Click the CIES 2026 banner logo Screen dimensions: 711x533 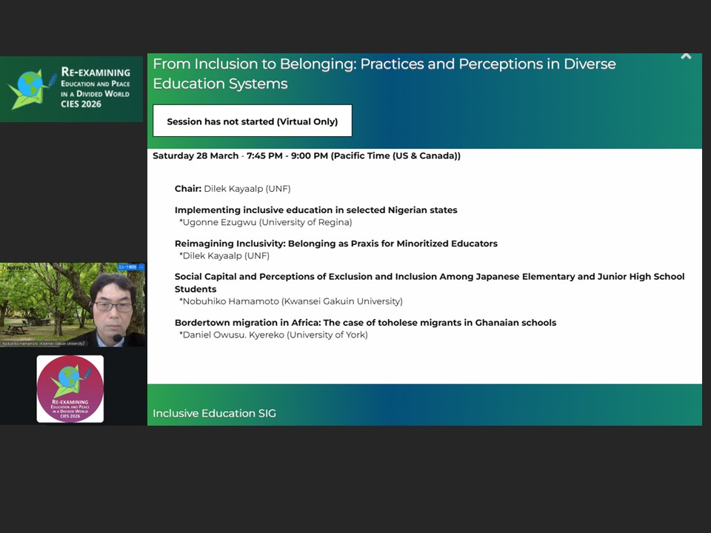(x=71, y=89)
